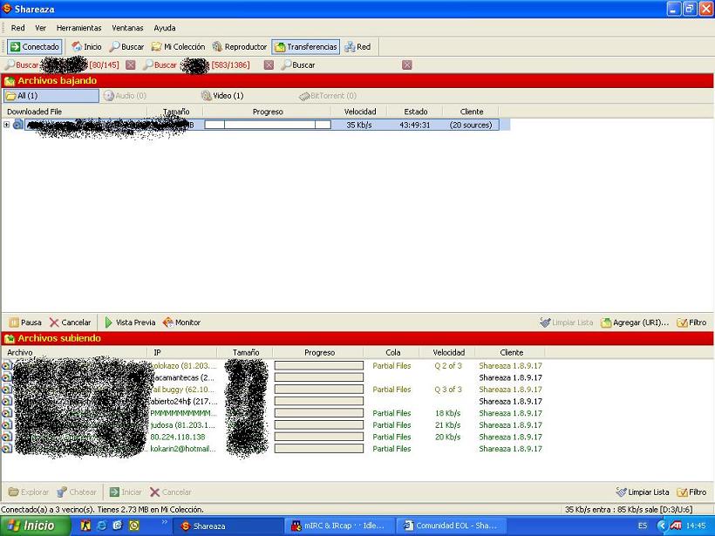Click the download progress bar
Screen dimensions: 715x536
coord(267,125)
